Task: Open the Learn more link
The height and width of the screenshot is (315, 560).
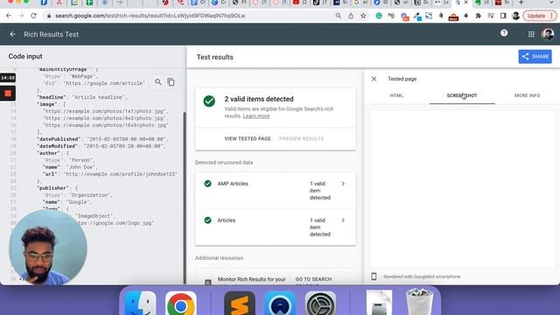Action: [256, 116]
